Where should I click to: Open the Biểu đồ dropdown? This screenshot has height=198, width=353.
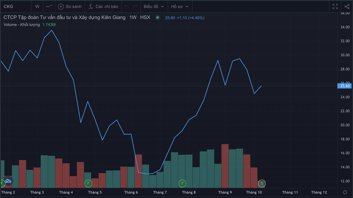tap(154, 6)
